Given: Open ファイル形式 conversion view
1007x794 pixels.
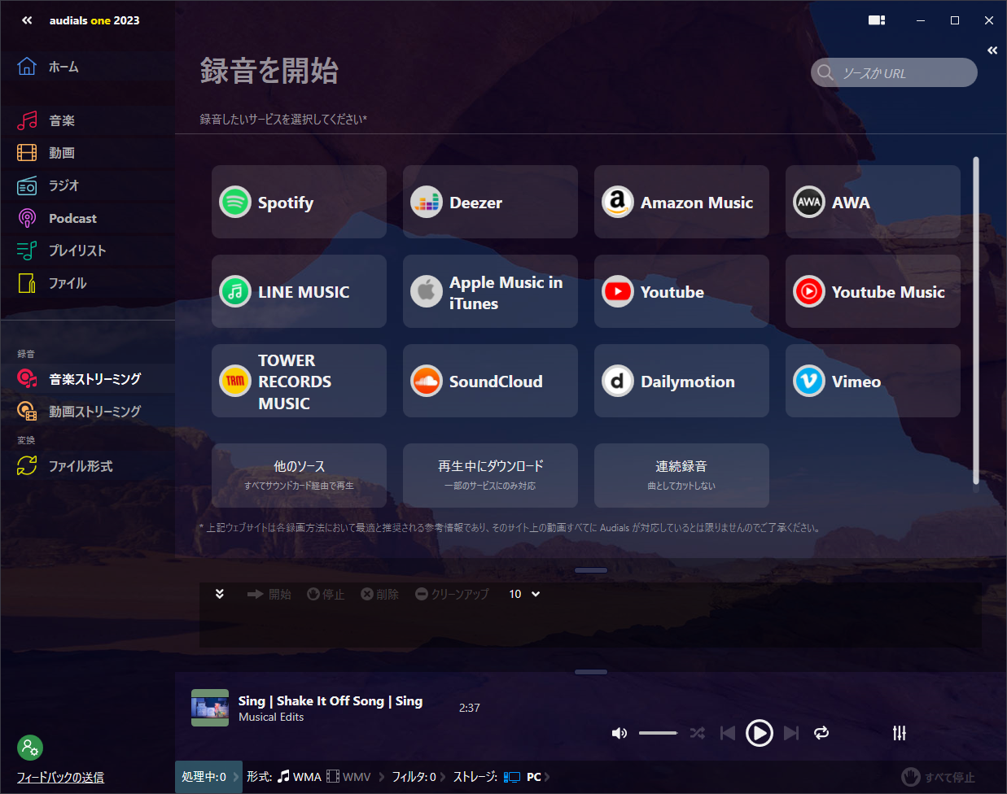Looking at the screenshot, I should coord(87,466).
